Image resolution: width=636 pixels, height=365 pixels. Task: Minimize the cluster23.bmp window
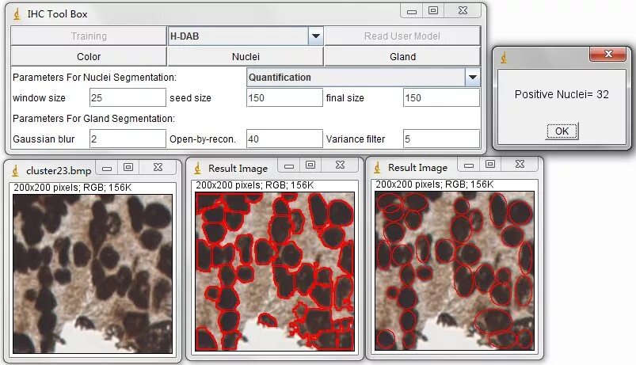107,168
